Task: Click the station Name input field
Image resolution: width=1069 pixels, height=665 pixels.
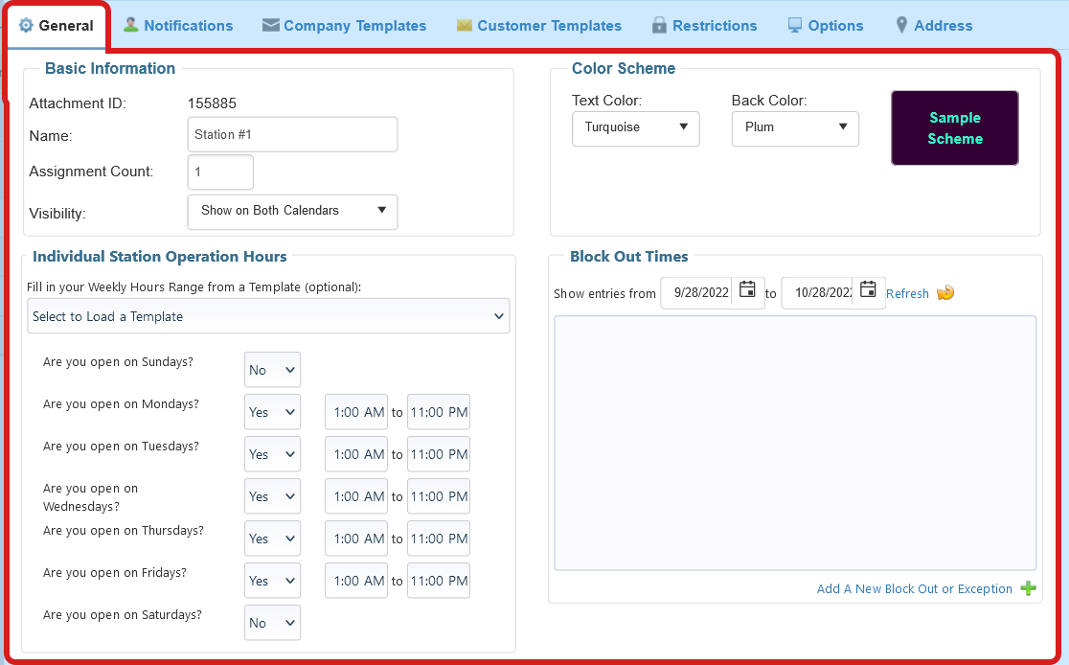Action: 292,135
